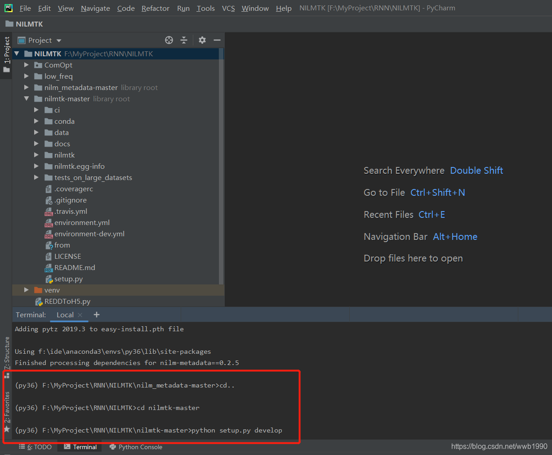Click the cd nilmtk-master terminal line

pos(107,408)
